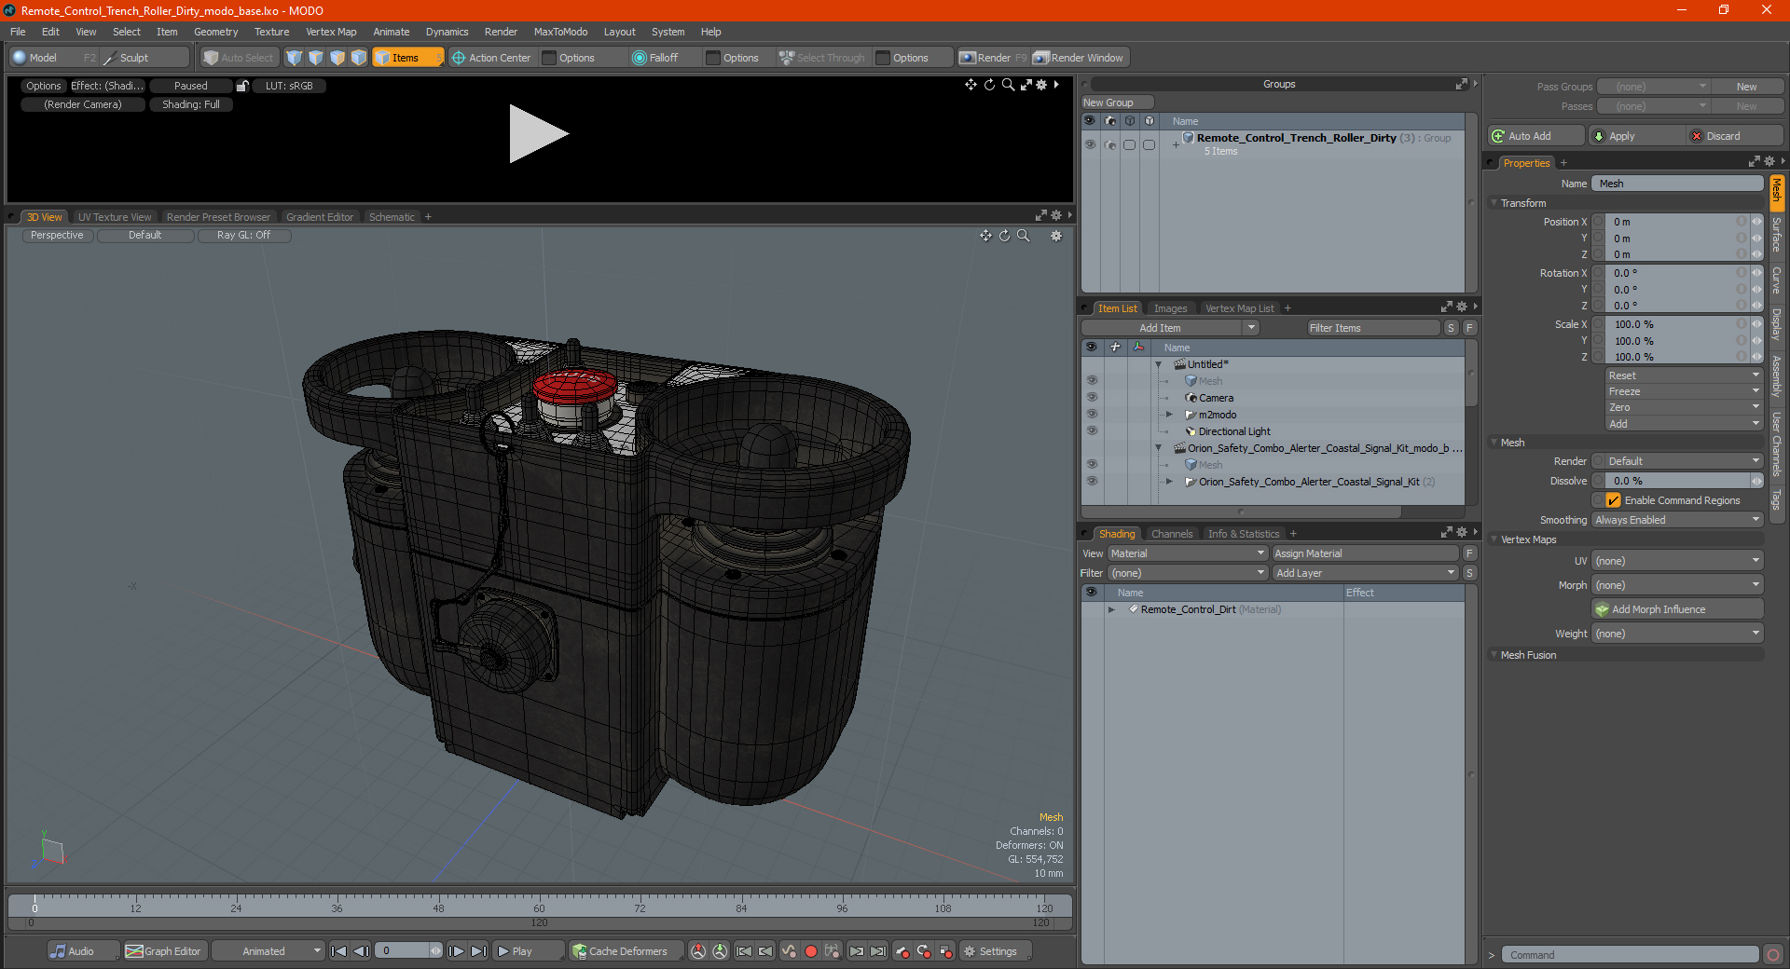Screen dimensions: 1790x969
Task: Open the Add Layer dropdown
Action: 1365,573
